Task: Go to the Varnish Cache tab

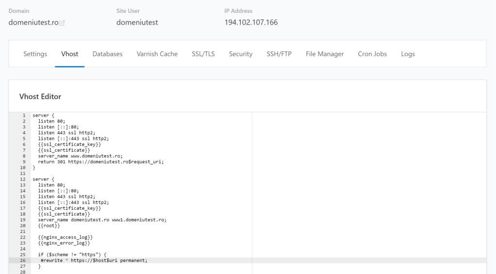Action: (x=157, y=54)
